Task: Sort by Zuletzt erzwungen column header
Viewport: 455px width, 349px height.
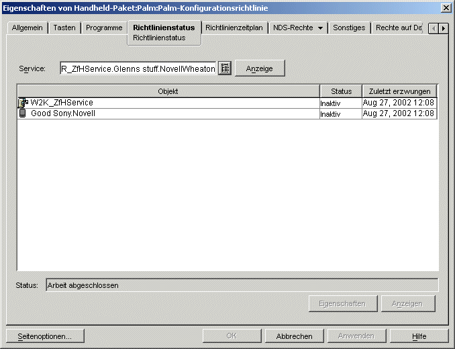Action: click(x=399, y=91)
